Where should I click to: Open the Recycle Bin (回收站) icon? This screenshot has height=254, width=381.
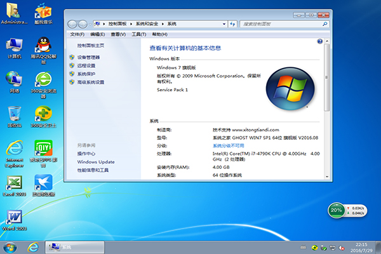click(x=15, y=117)
